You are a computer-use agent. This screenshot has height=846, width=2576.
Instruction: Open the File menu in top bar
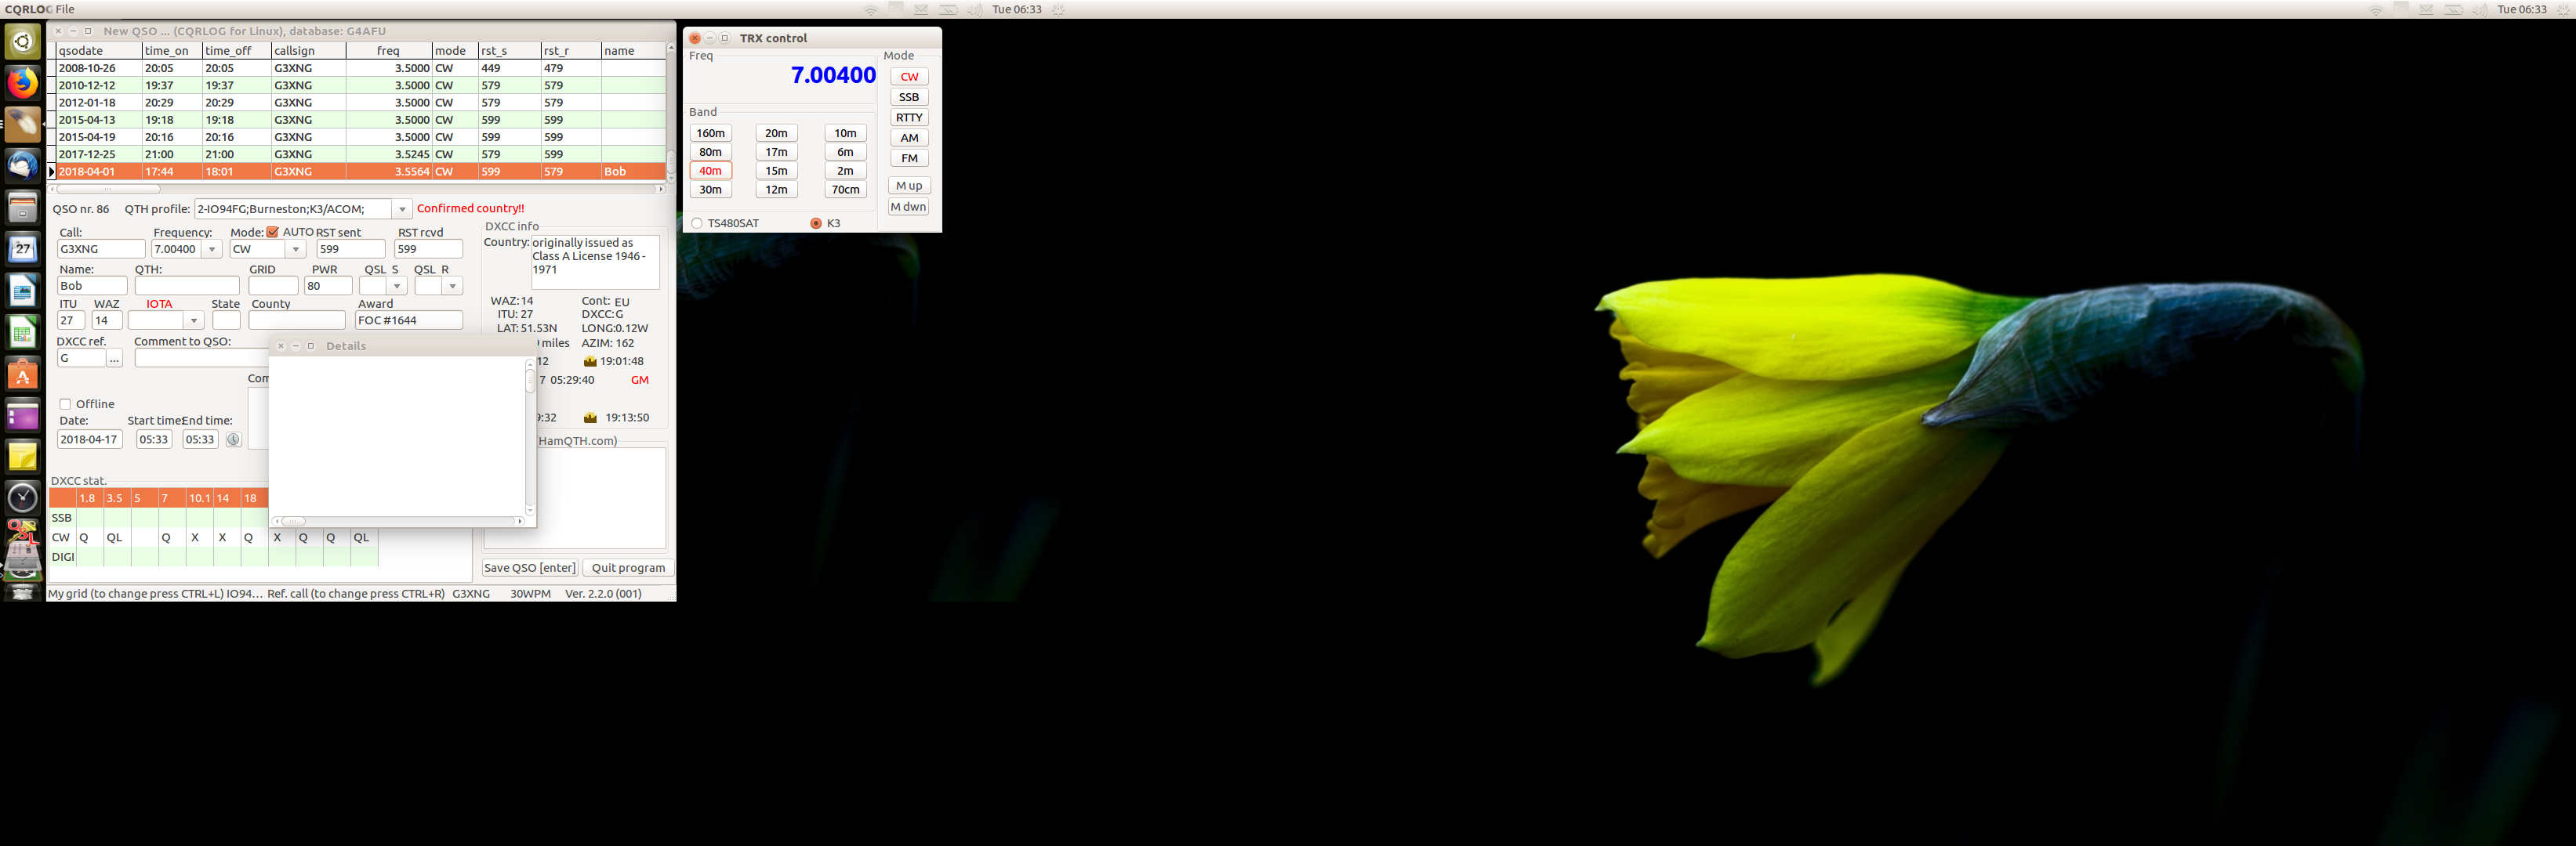(65, 9)
